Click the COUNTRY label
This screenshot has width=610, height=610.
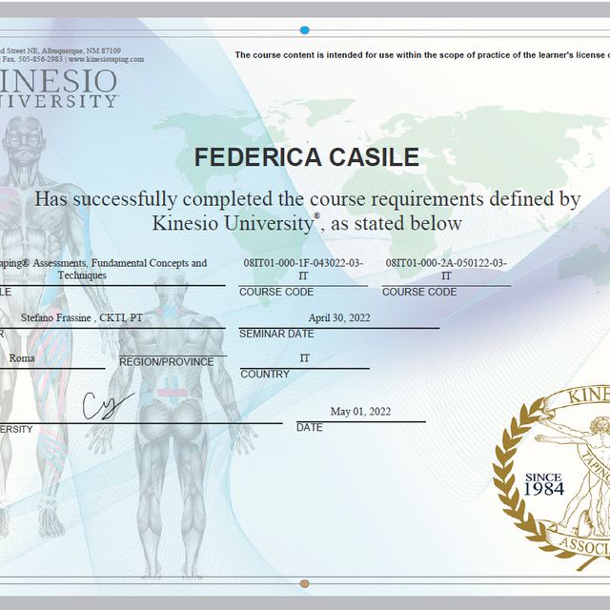[265, 374]
